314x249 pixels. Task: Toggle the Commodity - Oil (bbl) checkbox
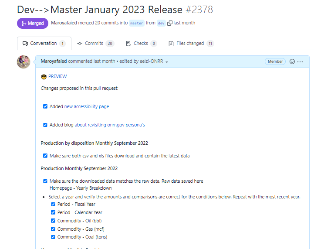(53, 221)
